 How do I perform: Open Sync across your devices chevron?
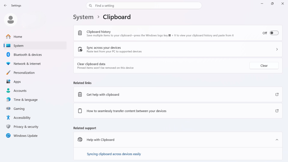pos(277,49)
